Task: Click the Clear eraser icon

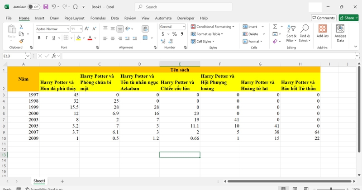Action: (275, 41)
